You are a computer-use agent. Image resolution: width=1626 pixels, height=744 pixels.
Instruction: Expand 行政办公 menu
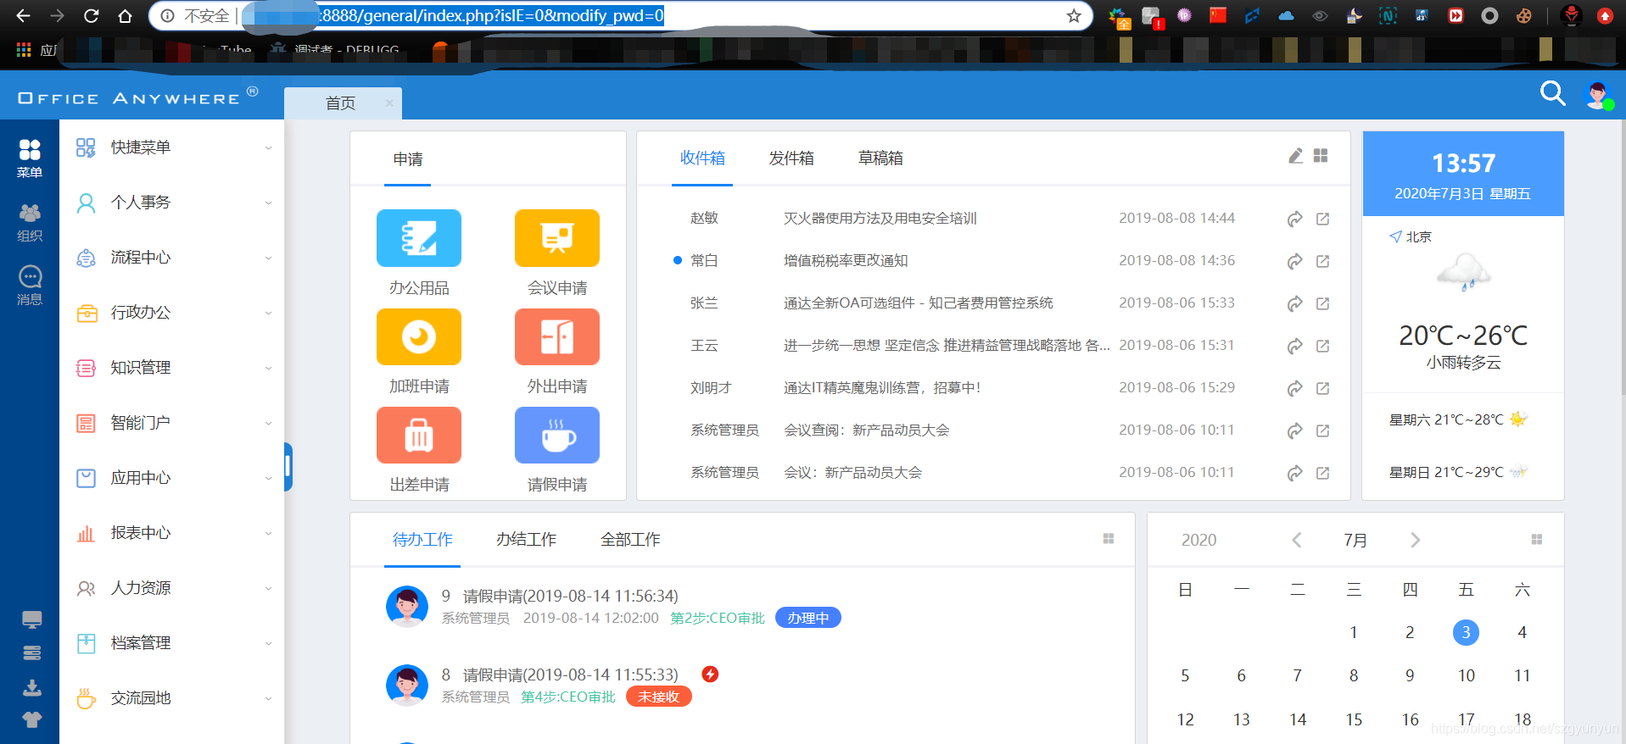click(171, 313)
